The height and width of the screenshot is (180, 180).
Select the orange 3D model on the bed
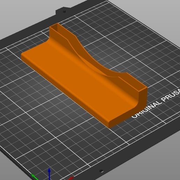(84, 76)
